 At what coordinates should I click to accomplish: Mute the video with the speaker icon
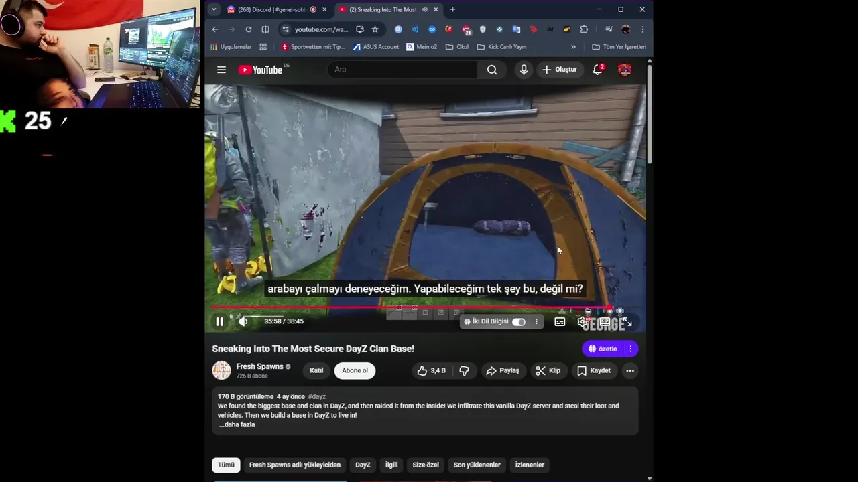click(x=243, y=321)
